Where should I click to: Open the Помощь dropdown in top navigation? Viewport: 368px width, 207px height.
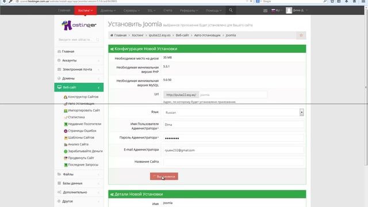click(213, 10)
